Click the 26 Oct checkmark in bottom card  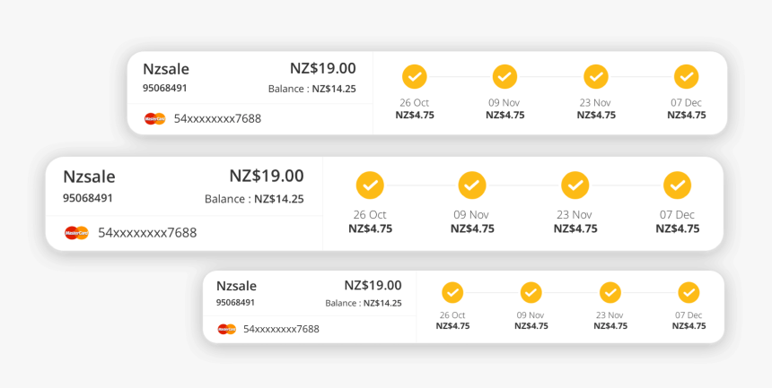click(x=452, y=293)
